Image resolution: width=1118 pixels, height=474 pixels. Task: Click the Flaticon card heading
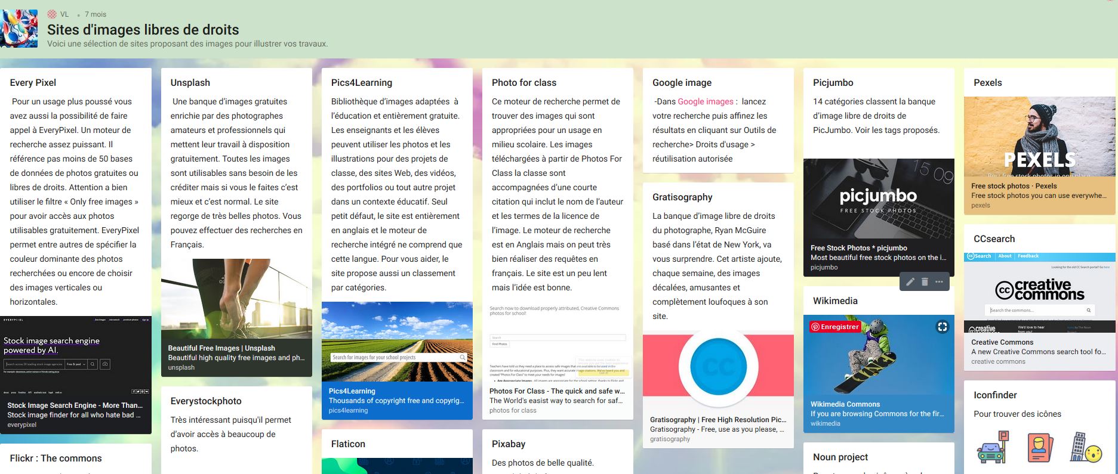click(x=348, y=444)
